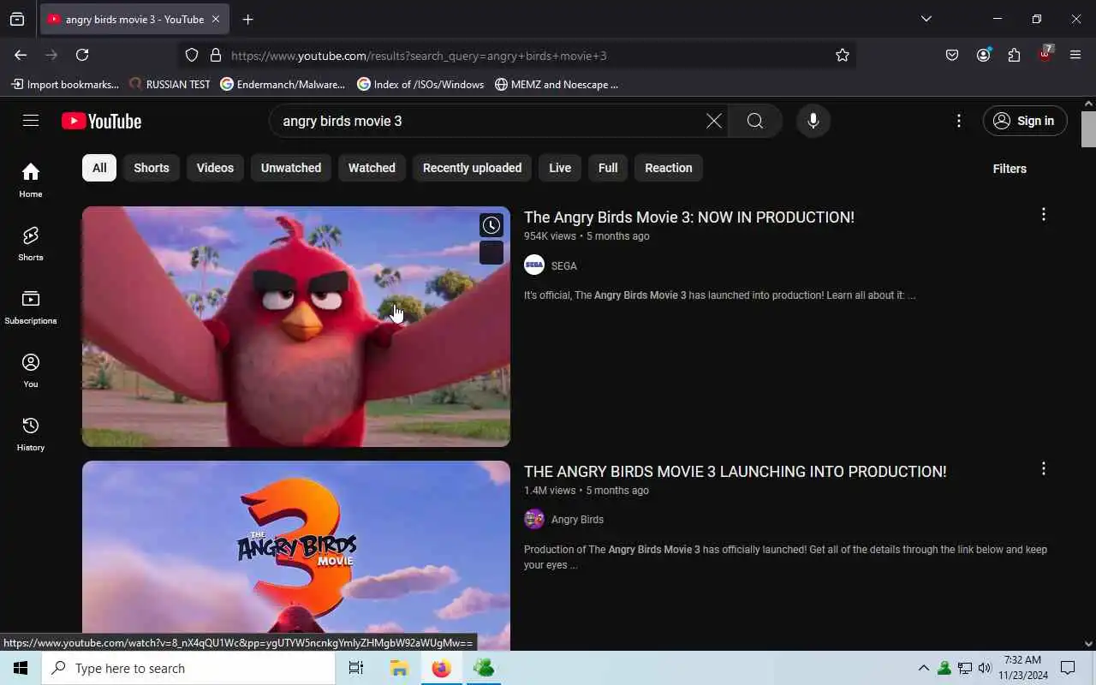Select the Reaction filter chip

[x=669, y=168]
